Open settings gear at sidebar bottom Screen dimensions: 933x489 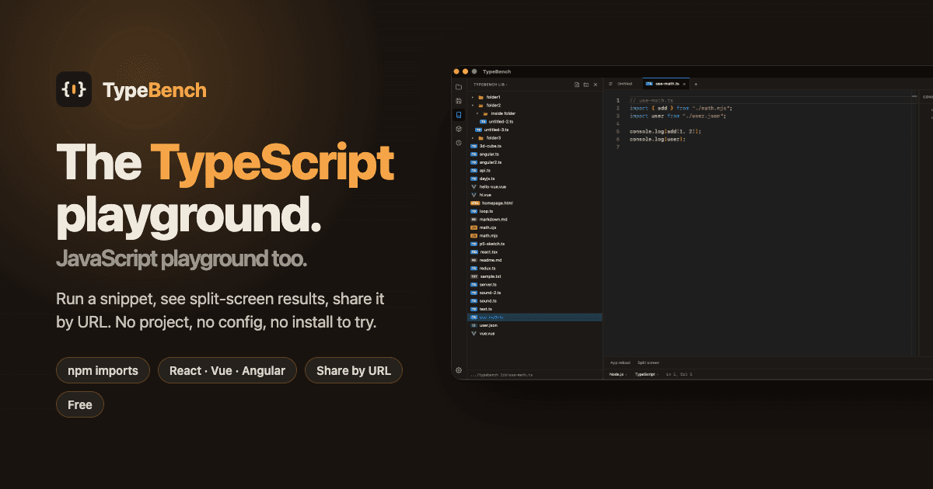459,370
